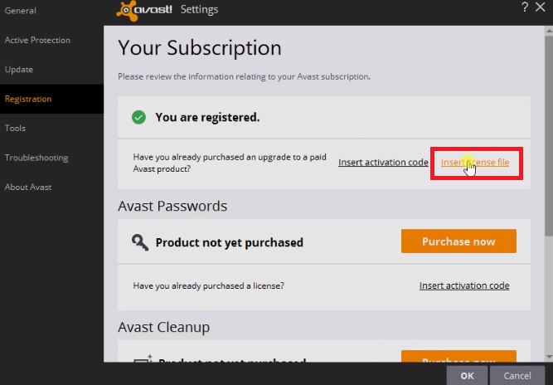Image resolution: width=553 pixels, height=385 pixels.
Task: Click the green registered checkmark icon
Action: [x=139, y=117]
